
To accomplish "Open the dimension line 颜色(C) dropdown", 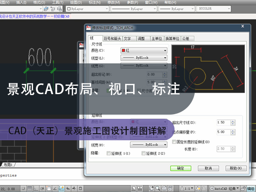I will (x=144, y=50).
